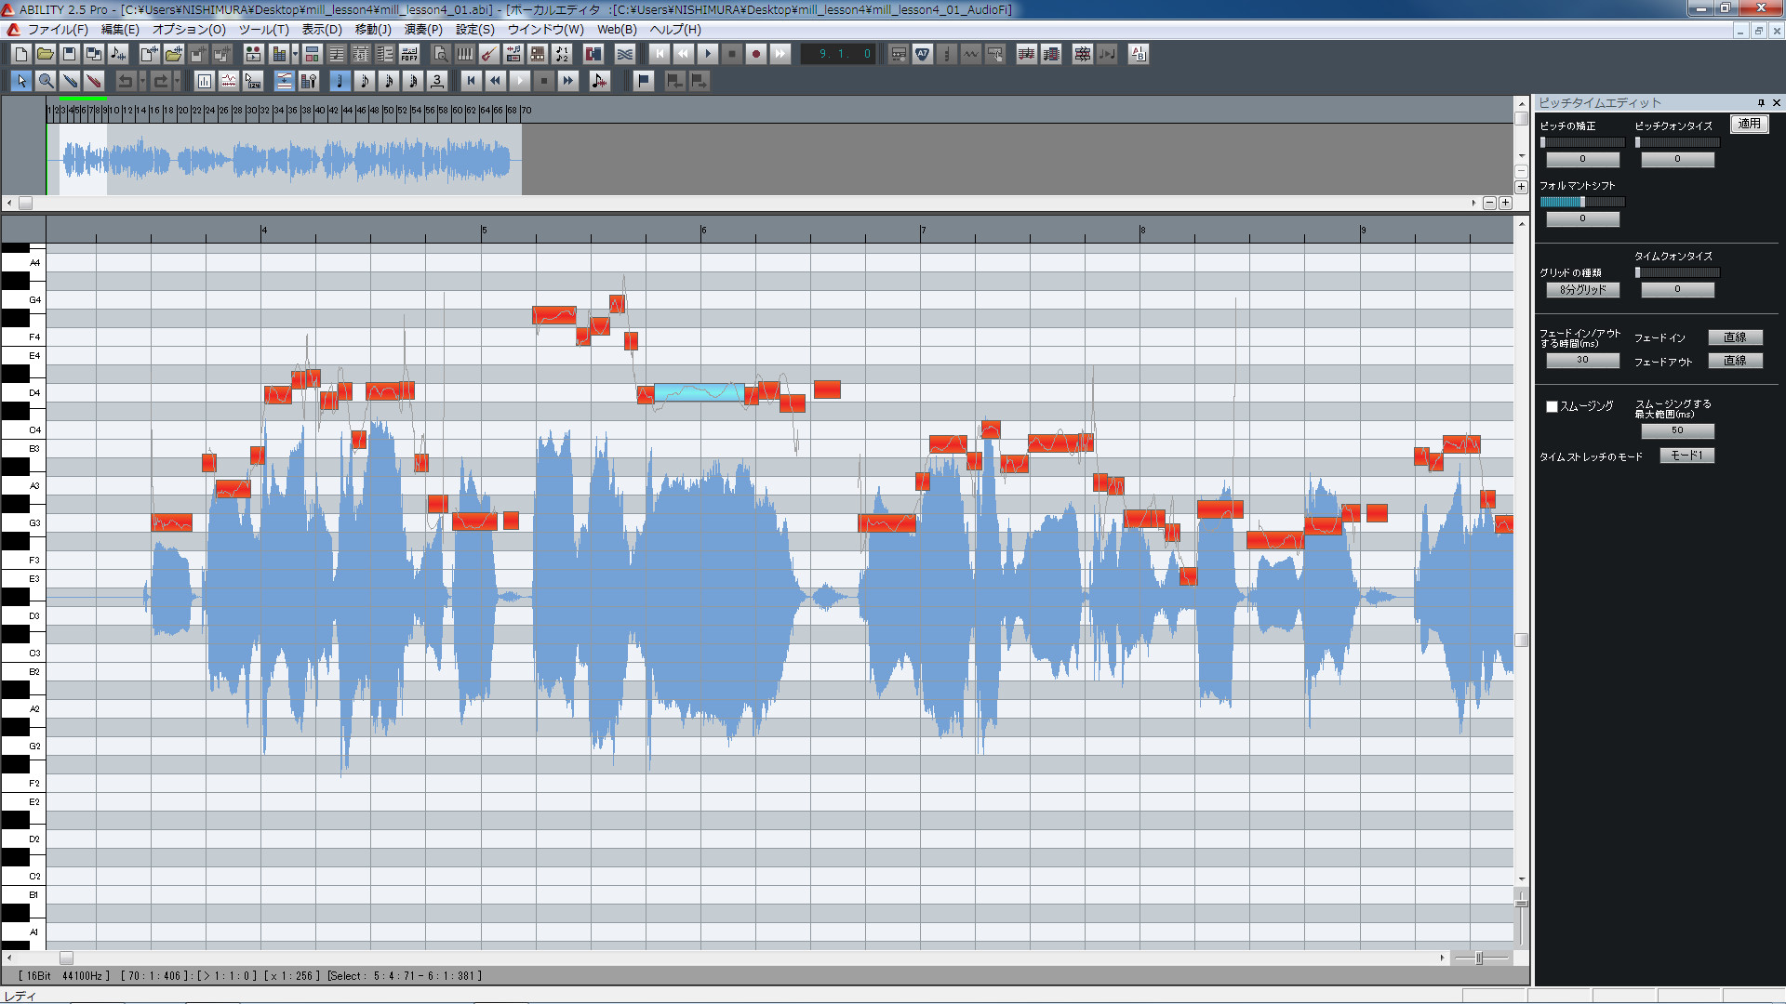The height and width of the screenshot is (1004, 1786).
Task: Stop playback in the main transport
Action: pos(732,54)
